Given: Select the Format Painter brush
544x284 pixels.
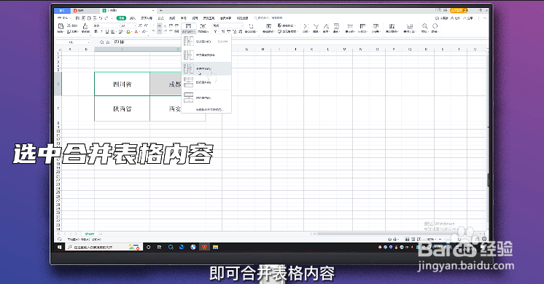Looking at the screenshot, I should [85, 26].
